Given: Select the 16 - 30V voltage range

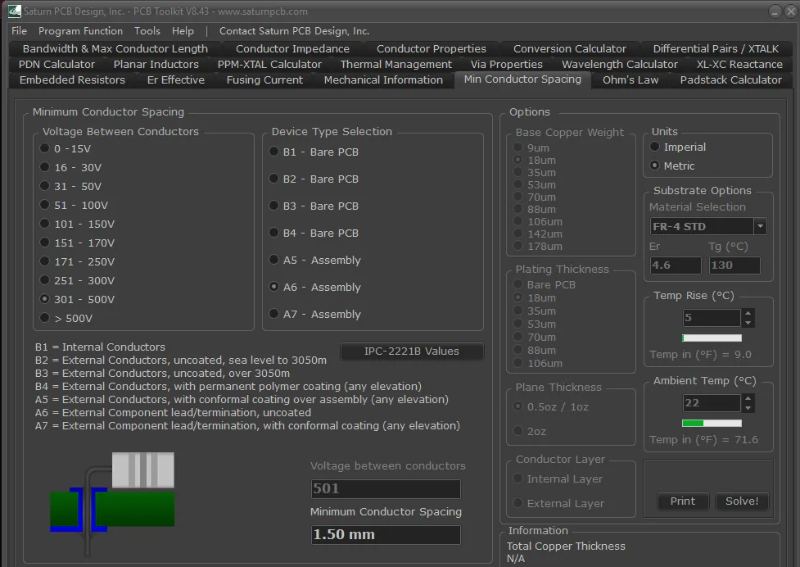Looking at the screenshot, I should click(70, 167).
